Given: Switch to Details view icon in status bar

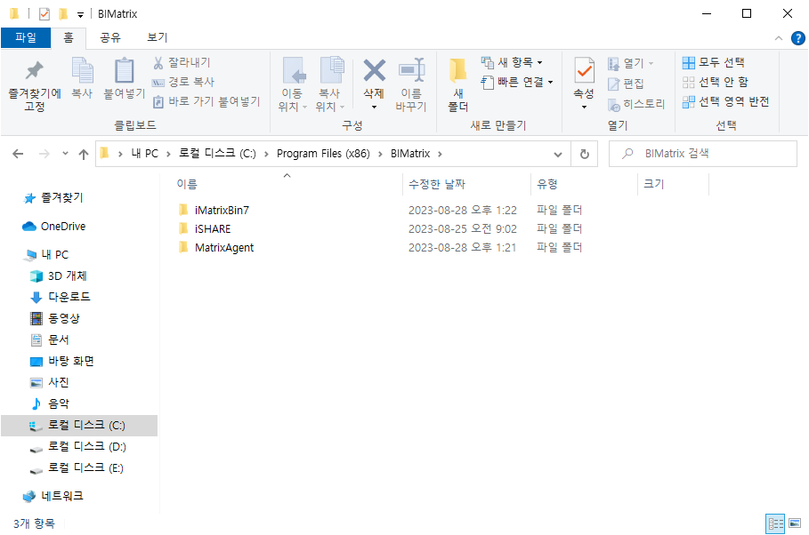Looking at the screenshot, I should [x=775, y=523].
